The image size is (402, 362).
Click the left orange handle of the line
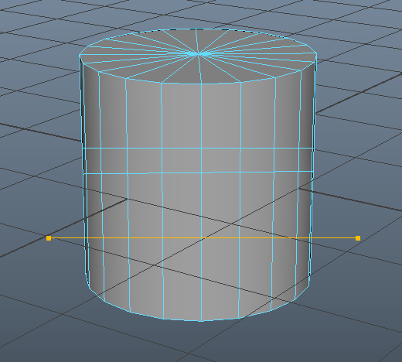[49, 238]
